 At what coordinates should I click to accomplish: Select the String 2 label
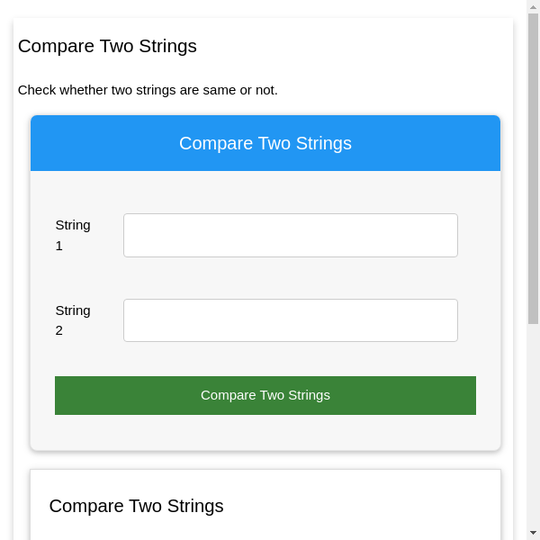73,320
